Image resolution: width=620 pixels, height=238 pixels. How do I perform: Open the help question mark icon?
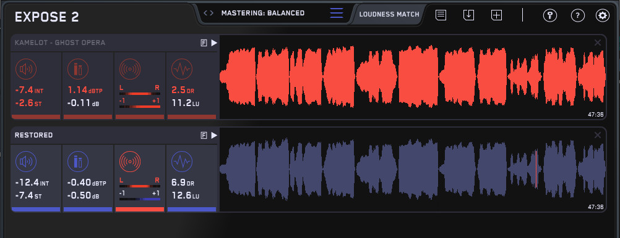click(x=578, y=15)
